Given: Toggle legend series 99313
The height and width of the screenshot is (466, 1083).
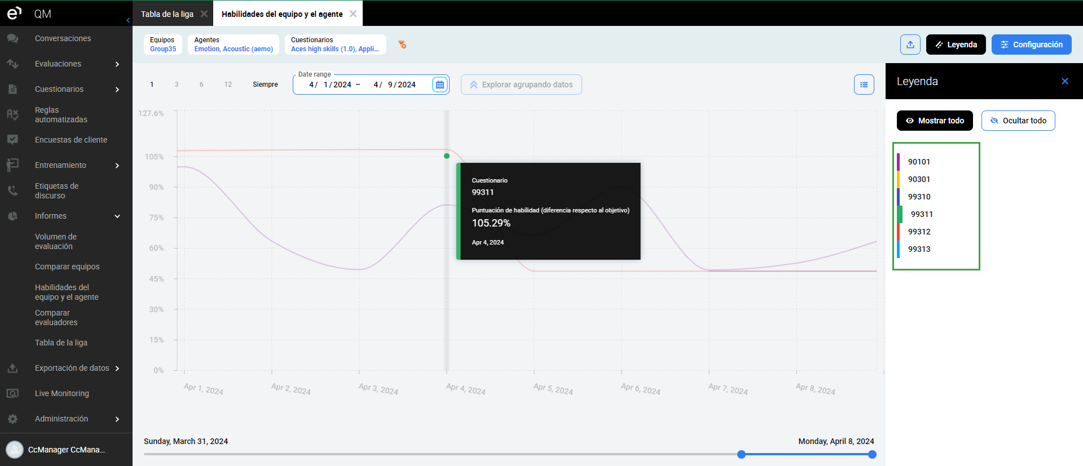Looking at the screenshot, I should pyautogui.click(x=919, y=249).
